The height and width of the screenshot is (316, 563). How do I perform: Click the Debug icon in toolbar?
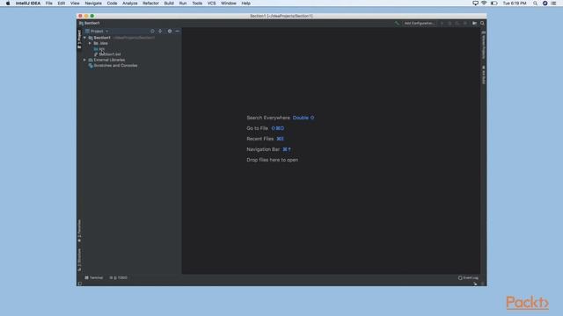pos(450,24)
